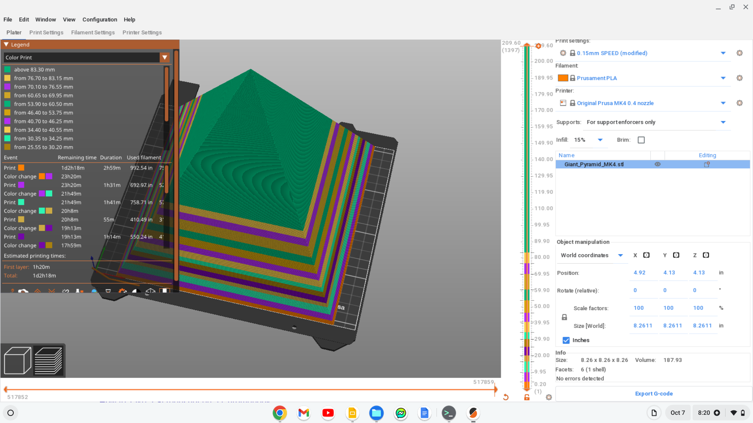Open the printer preset settings cog
Image resolution: width=753 pixels, height=423 pixels.
coord(739,103)
